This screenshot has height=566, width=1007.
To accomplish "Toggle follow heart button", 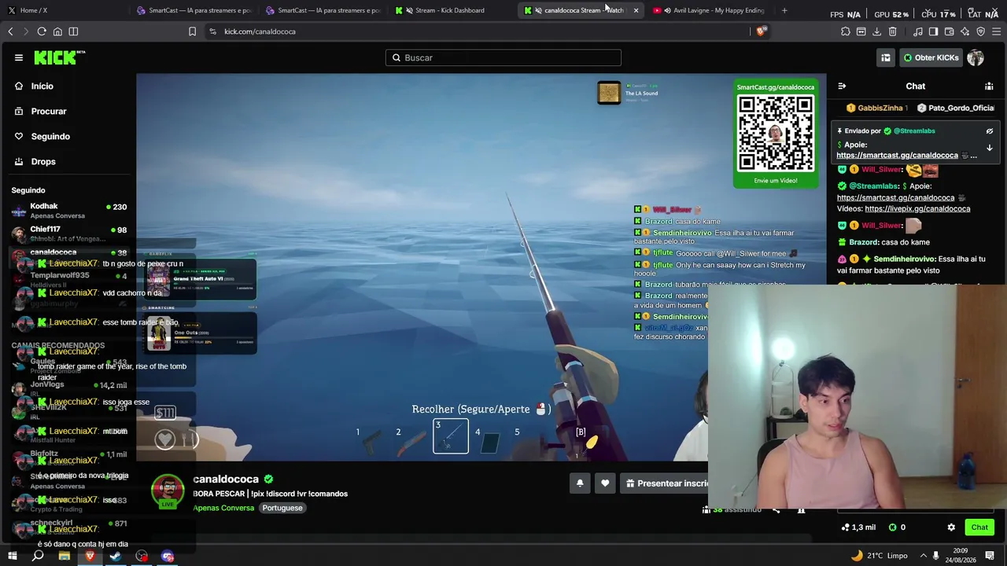I will (605, 483).
